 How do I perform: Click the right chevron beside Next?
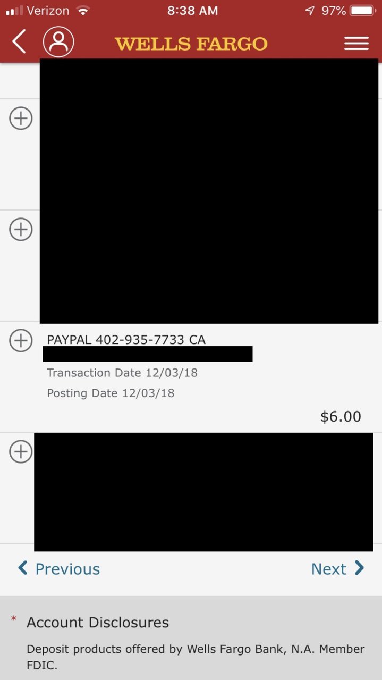coord(360,568)
